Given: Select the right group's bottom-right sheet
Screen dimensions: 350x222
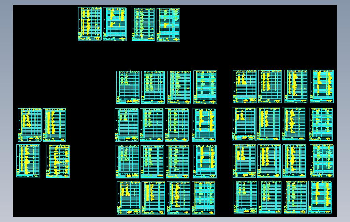Looking at the screenshot, I should click(320, 197).
